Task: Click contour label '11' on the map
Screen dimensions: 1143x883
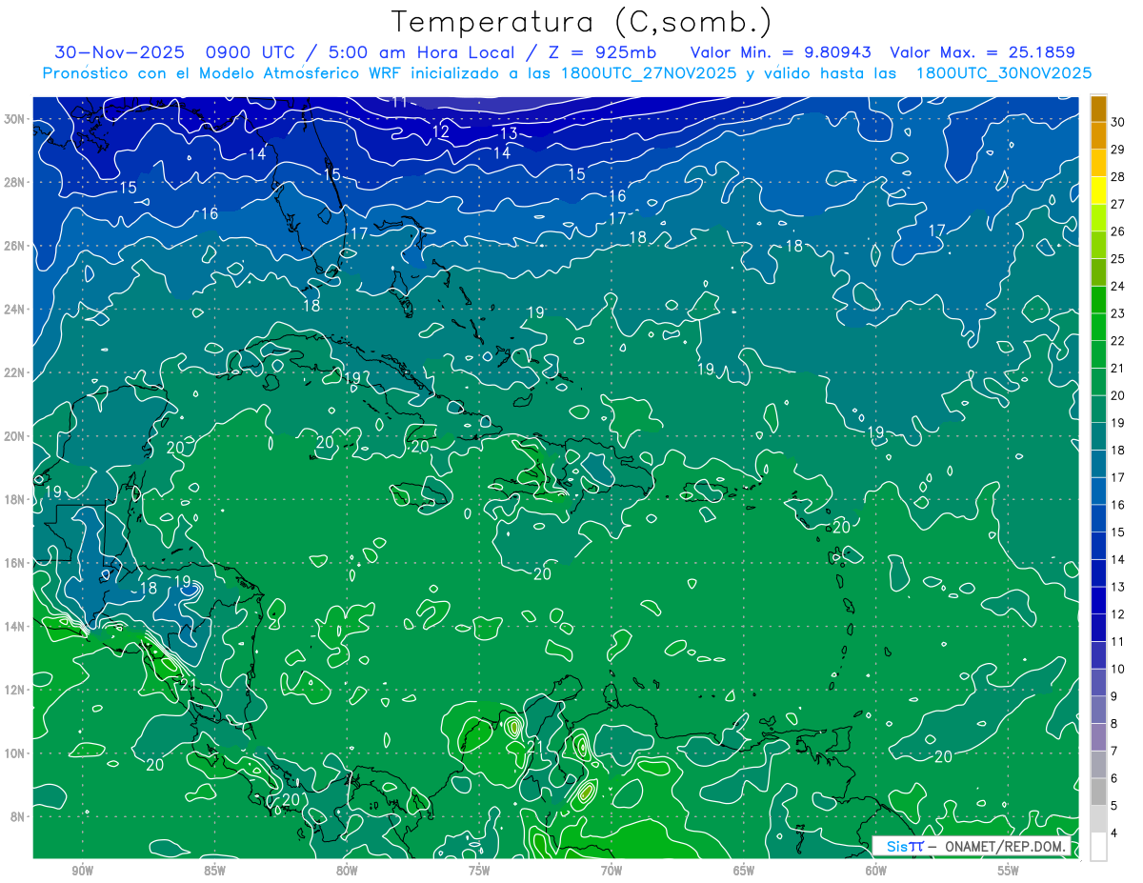Action: click(400, 102)
